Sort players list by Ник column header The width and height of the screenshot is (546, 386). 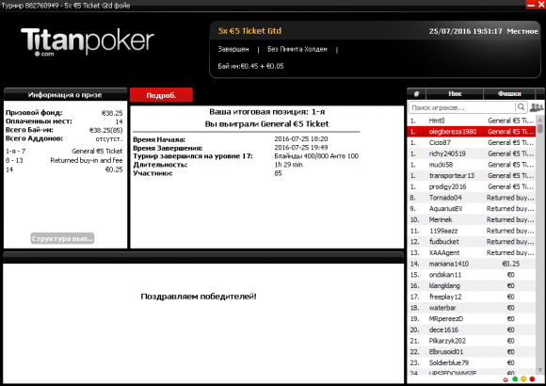click(455, 94)
